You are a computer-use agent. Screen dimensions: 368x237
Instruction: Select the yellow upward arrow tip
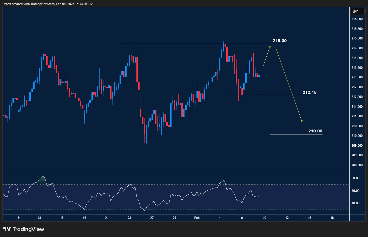coord(270,46)
